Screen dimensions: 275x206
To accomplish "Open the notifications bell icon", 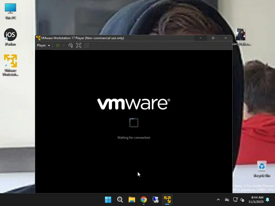I will point(268,200).
